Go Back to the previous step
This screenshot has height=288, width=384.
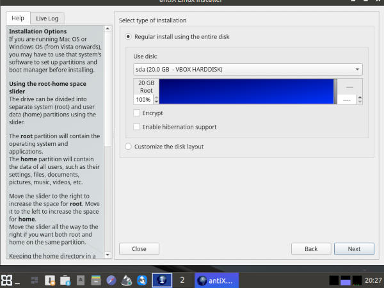[x=311, y=248]
